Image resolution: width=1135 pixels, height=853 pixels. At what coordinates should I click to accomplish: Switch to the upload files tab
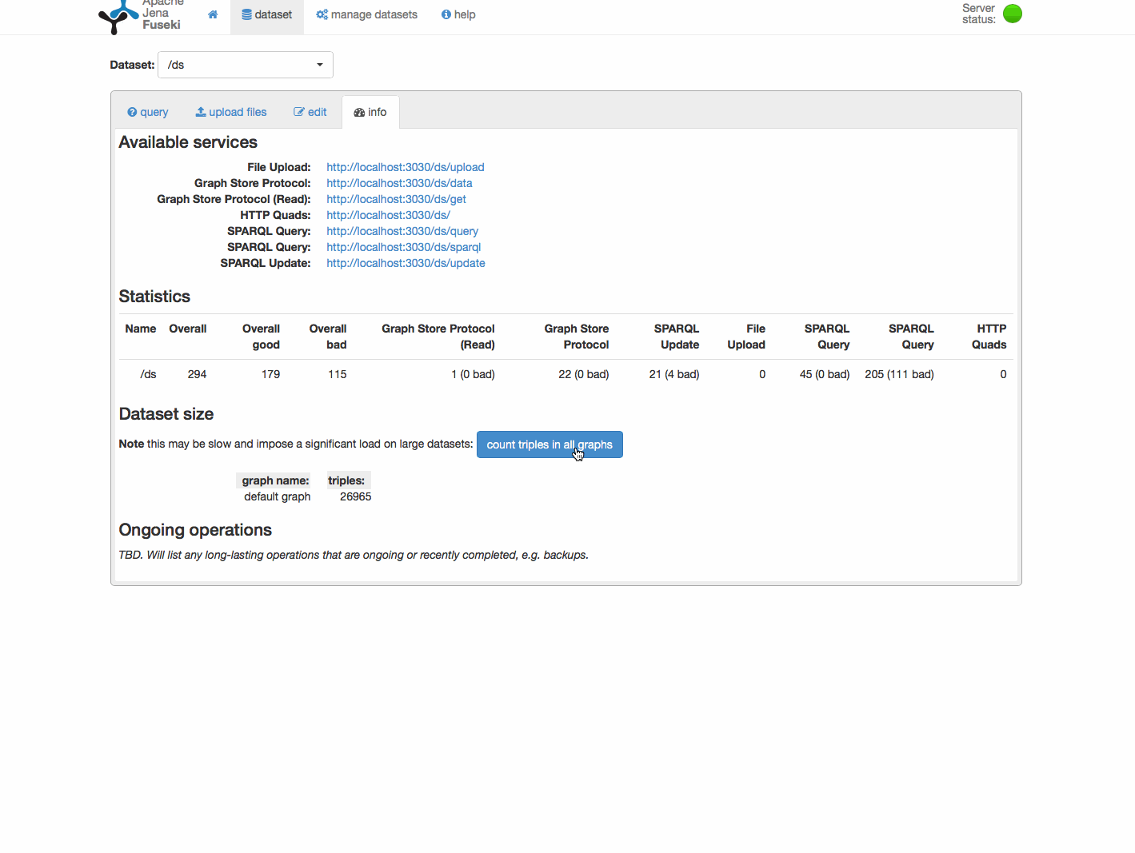[x=231, y=112]
